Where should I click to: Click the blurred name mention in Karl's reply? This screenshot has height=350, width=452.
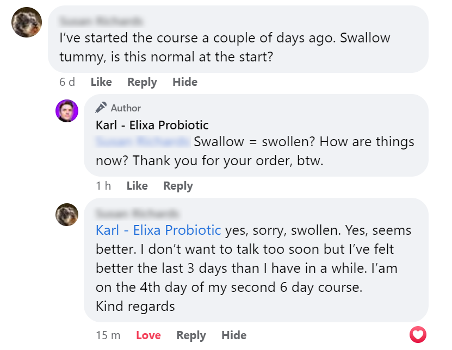click(143, 142)
